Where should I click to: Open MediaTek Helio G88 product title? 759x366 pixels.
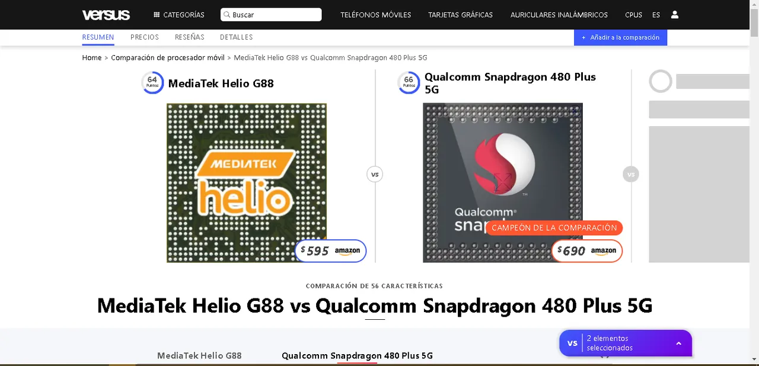[221, 84]
